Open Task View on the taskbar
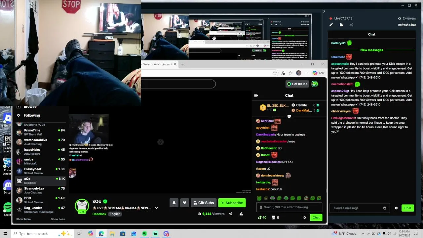 point(79,234)
